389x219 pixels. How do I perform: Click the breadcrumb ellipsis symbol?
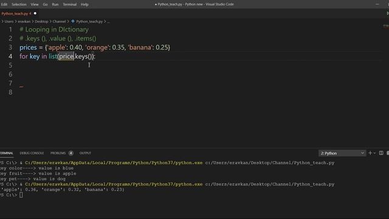108,22
